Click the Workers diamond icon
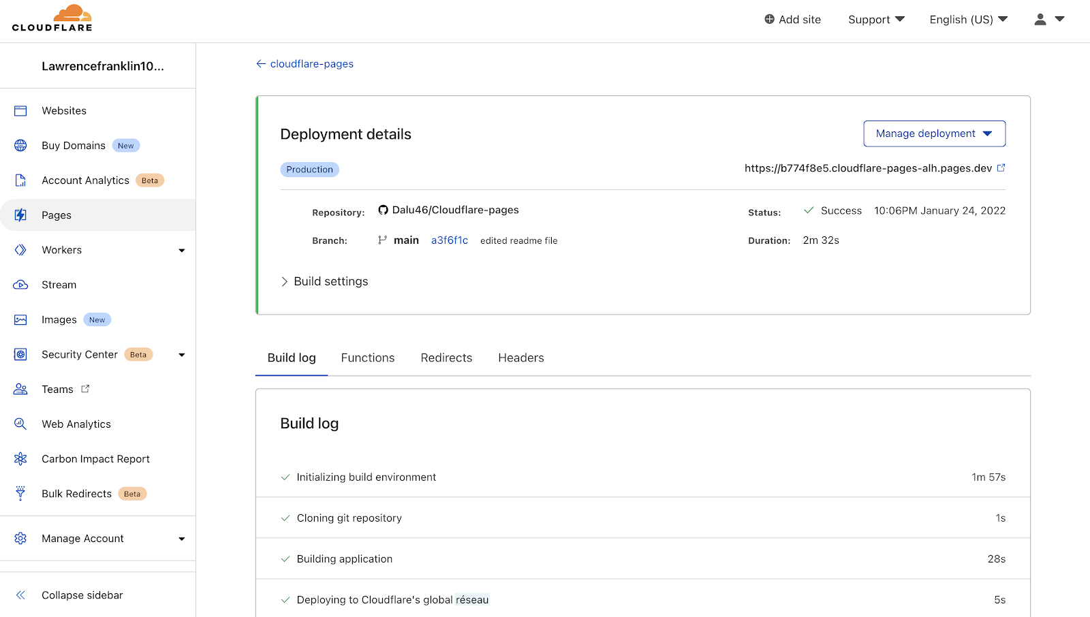1090x617 pixels. tap(20, 250)
